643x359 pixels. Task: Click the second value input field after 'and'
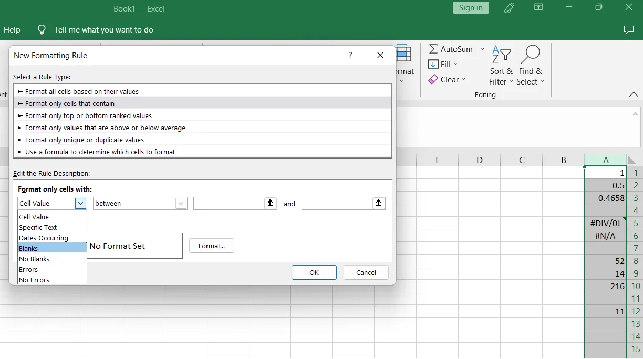coord(337,203)
